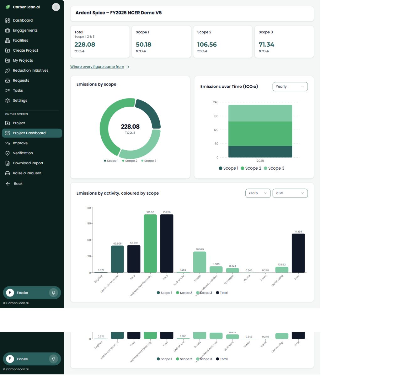
Task: Click the Upstream bar valued 8.433
Action: pyautogui.click(x=232, y=270)
